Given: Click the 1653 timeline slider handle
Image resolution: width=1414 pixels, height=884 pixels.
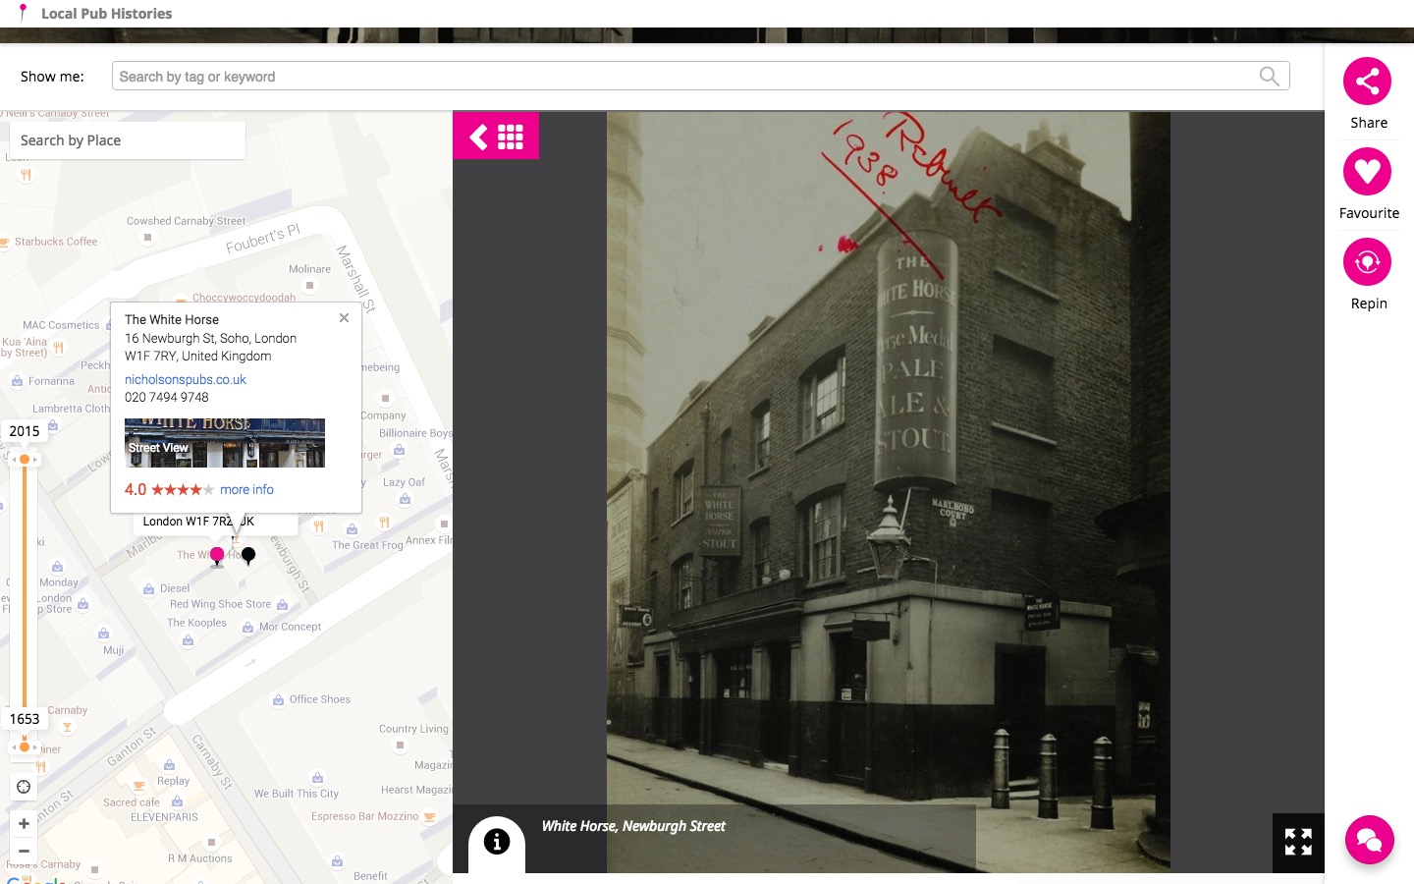Looking at the screenshot, I should (25, 747).
